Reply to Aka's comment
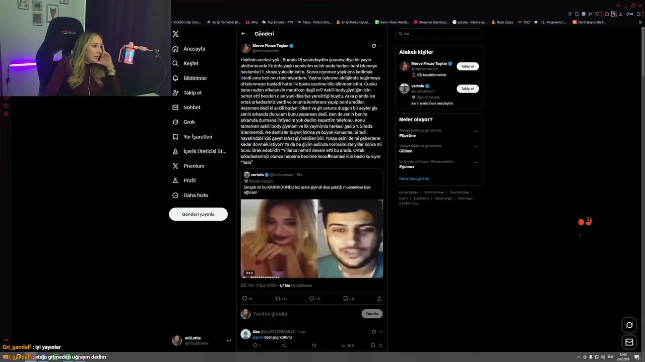 point(255,345)
